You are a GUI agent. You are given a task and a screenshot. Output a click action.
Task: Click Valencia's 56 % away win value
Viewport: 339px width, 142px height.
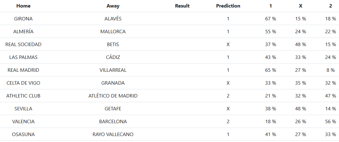pos(331,122)
